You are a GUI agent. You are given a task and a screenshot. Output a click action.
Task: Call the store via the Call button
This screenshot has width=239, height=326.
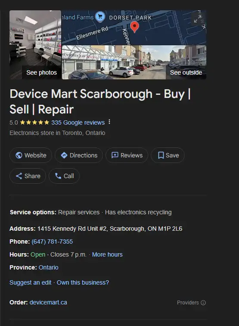point(64,176)
